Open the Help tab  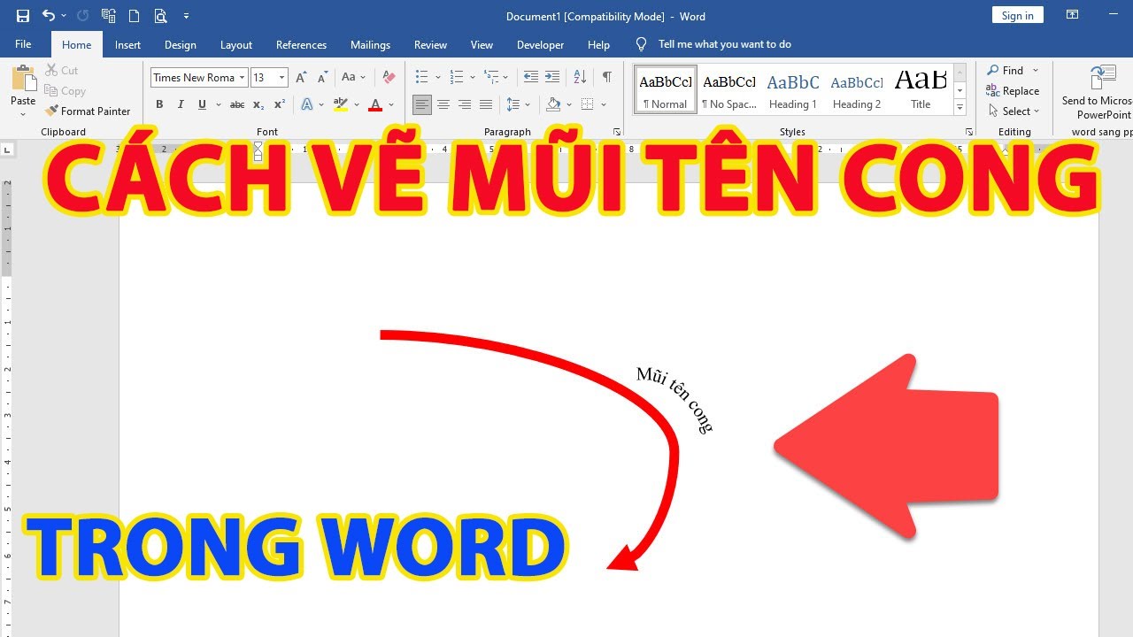pos(598,44)
